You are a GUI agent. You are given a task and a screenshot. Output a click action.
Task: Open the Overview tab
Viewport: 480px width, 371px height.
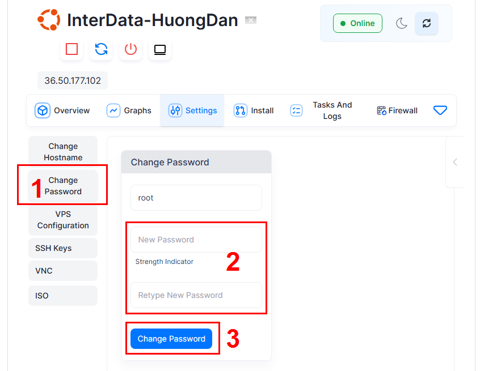[62, 110]
